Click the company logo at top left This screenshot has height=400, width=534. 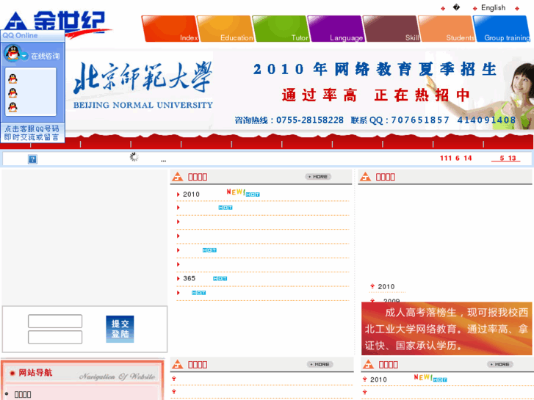[x=57, y=21]
